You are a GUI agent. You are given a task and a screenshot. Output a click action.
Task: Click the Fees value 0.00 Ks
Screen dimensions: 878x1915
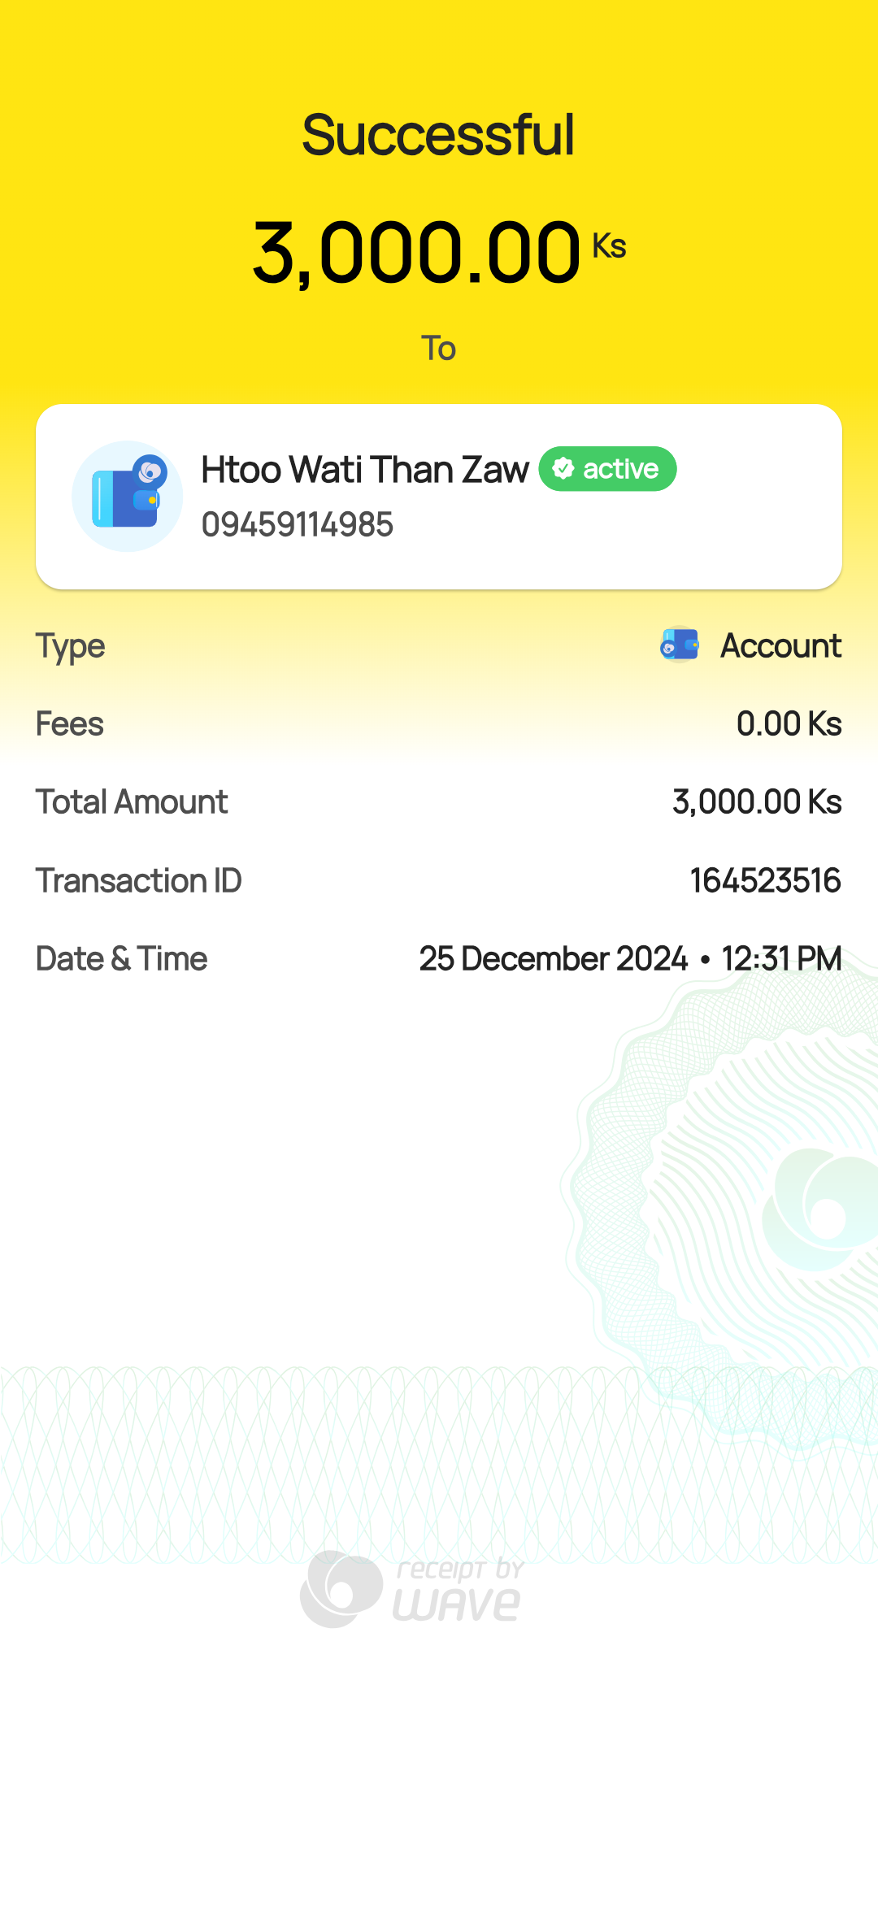789,723
